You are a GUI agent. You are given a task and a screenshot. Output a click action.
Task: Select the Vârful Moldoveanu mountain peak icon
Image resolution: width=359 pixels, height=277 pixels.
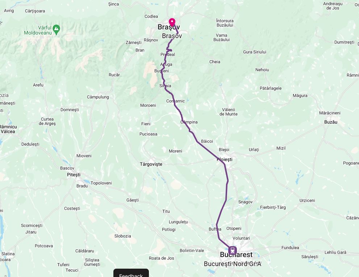point(56,30)
